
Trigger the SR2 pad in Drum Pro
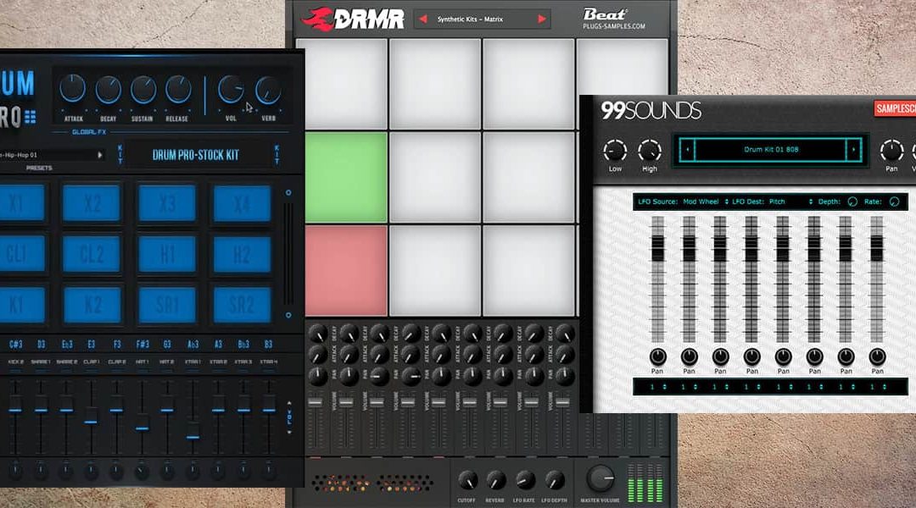(242, 305)
